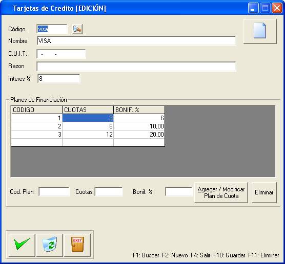Select the row with 12 cuotas
The height and width of the screenshot is (264, 285).
[88, 135]
